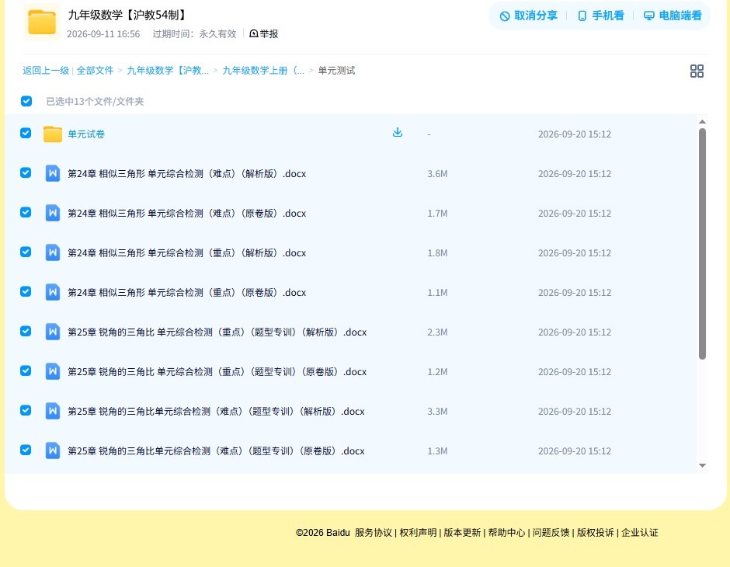Click the 举报 report icon
The width and height of the screenshot is (730, 567).
254,33
